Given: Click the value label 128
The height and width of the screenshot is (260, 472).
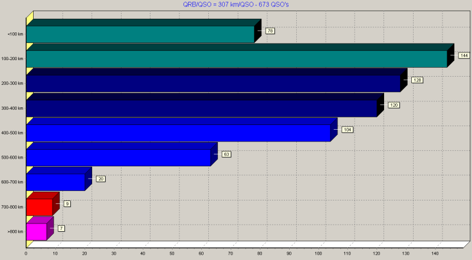Looking at the screenshot, I should pyautogui.click(x=417, y=80).
